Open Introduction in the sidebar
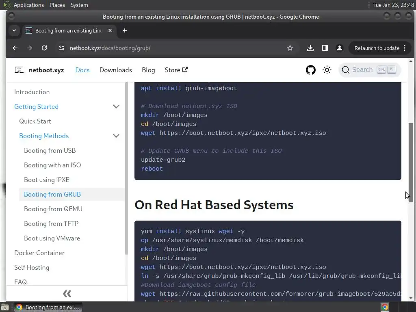 32,92
